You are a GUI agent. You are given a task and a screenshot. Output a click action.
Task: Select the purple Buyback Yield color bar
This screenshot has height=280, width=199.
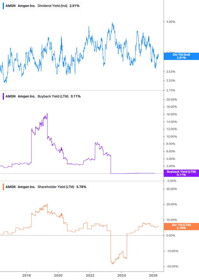click(x=3, y=96)
